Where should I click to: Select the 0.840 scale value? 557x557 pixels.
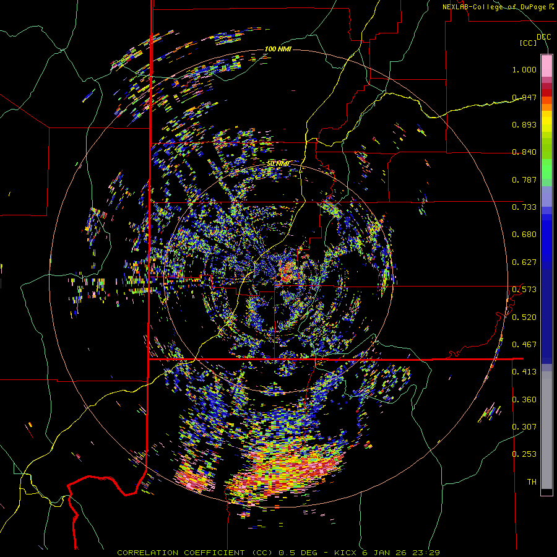524,152
